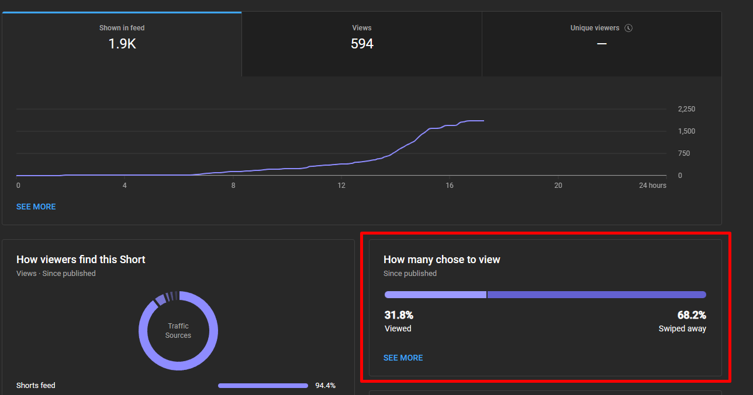Open the Unique viewers tab
Image resolution: width=753 pixels, height=395 pixels.
coord(602,44)
